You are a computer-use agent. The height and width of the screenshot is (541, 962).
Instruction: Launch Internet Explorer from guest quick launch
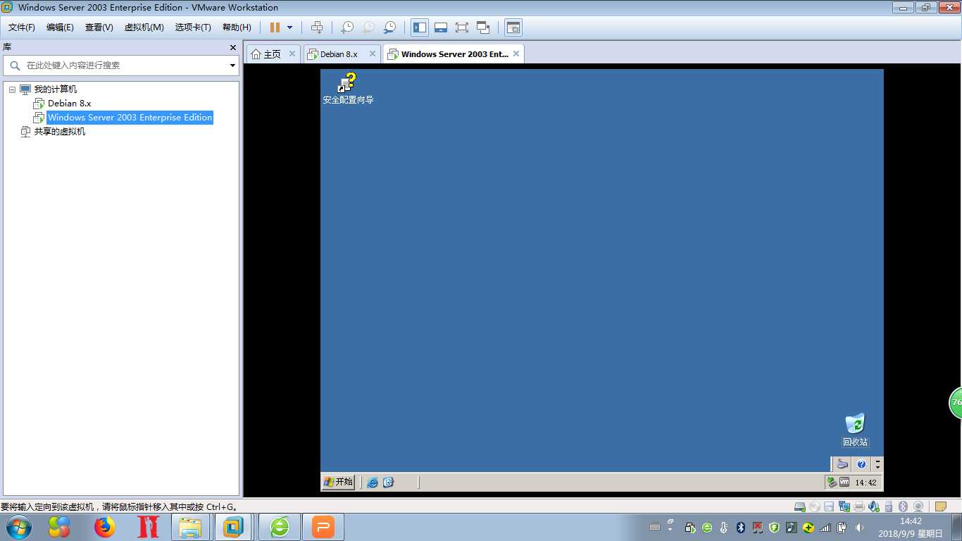coord(373,483)
